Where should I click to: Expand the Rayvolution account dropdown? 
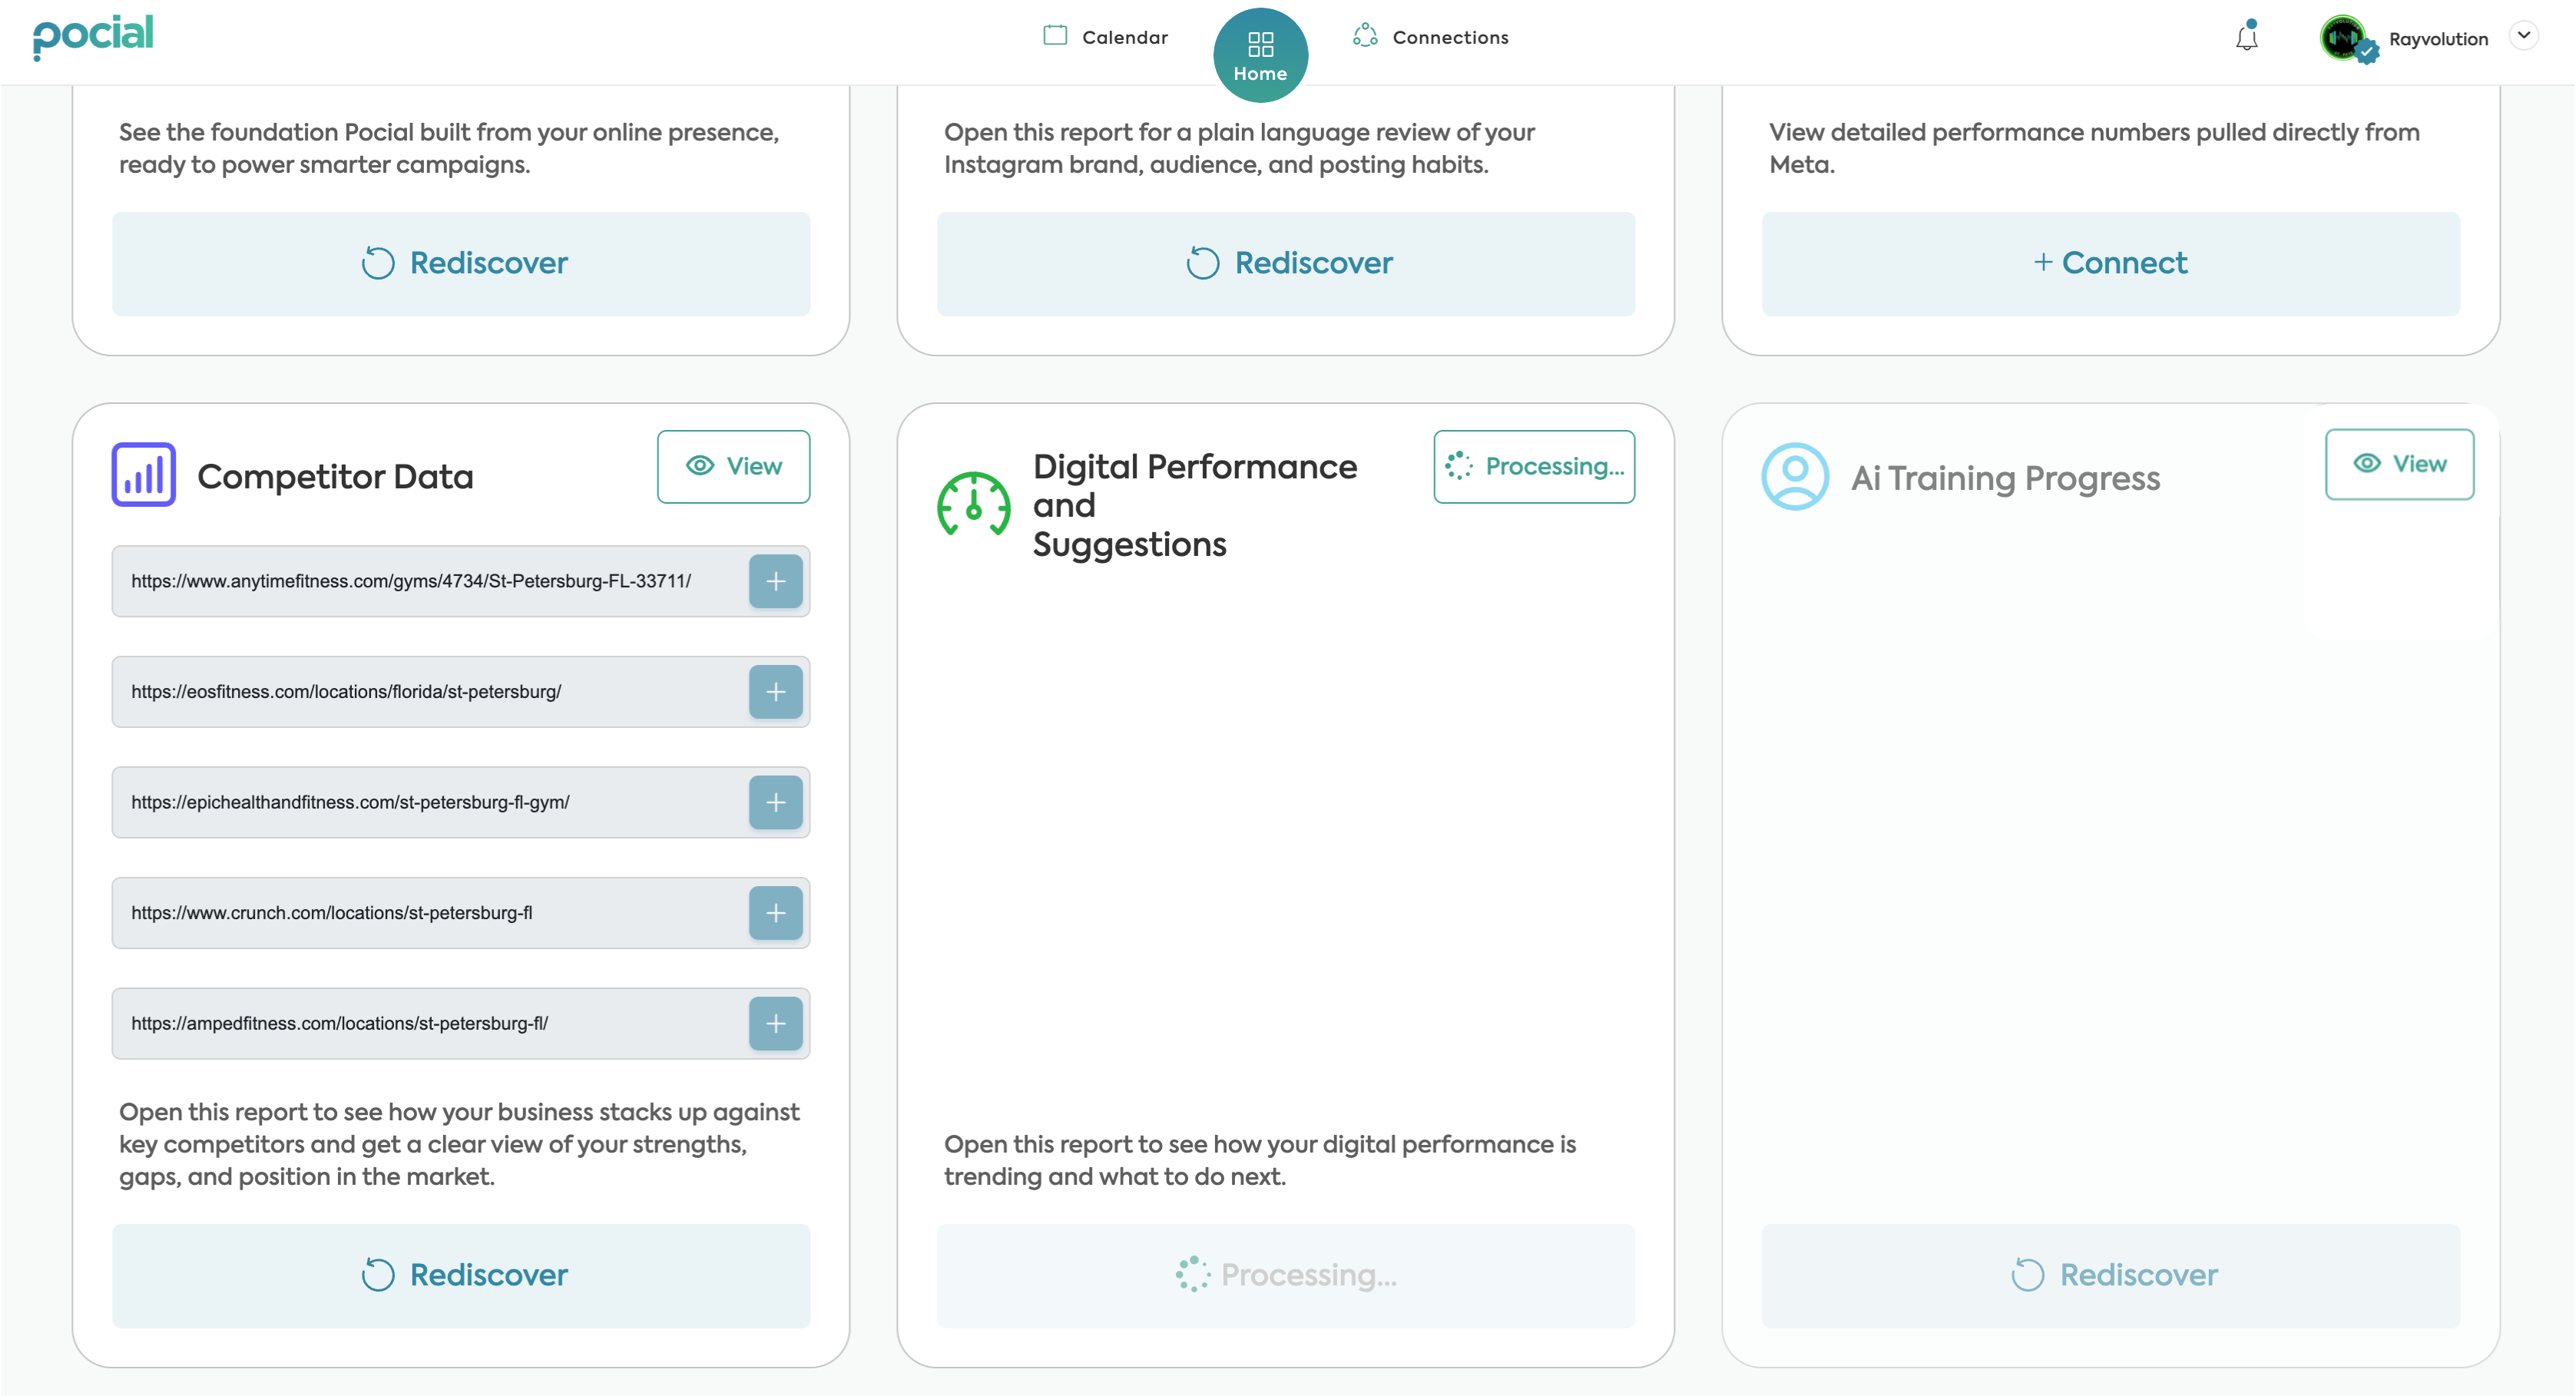tap(2523, 36)
